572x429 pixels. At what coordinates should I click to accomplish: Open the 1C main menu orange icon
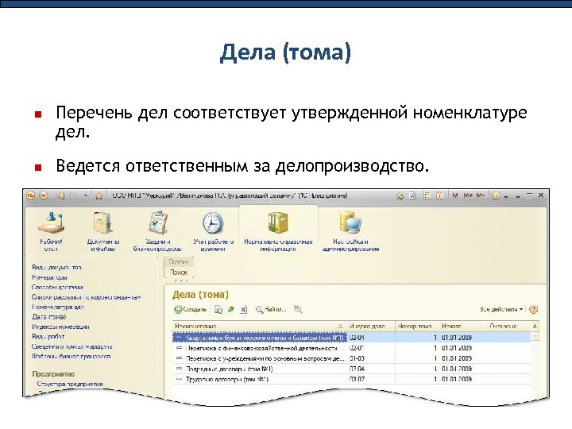click(x=31, y=196)
